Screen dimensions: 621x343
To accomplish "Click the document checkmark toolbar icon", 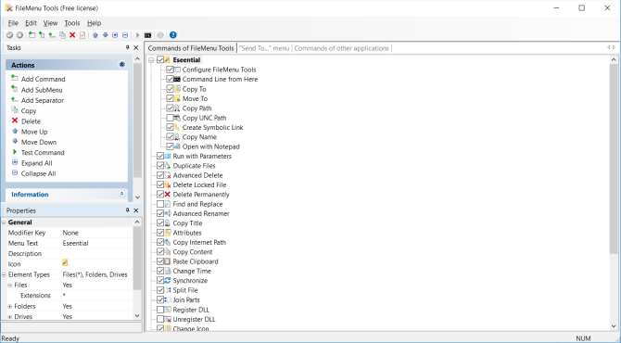I will (x=82, y=35).
